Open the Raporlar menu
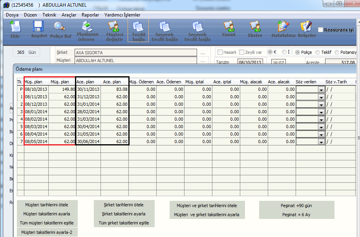The image size is (360, 237). 90,15
